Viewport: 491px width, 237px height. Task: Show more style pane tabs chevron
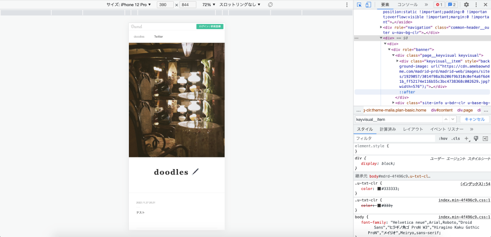[x=472, y=129]
